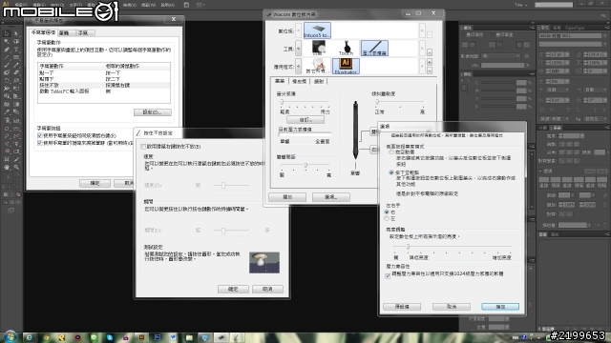Select the Lasso tool
The height and width of the screenshot is (343, 611).
[x=16, y=42]
